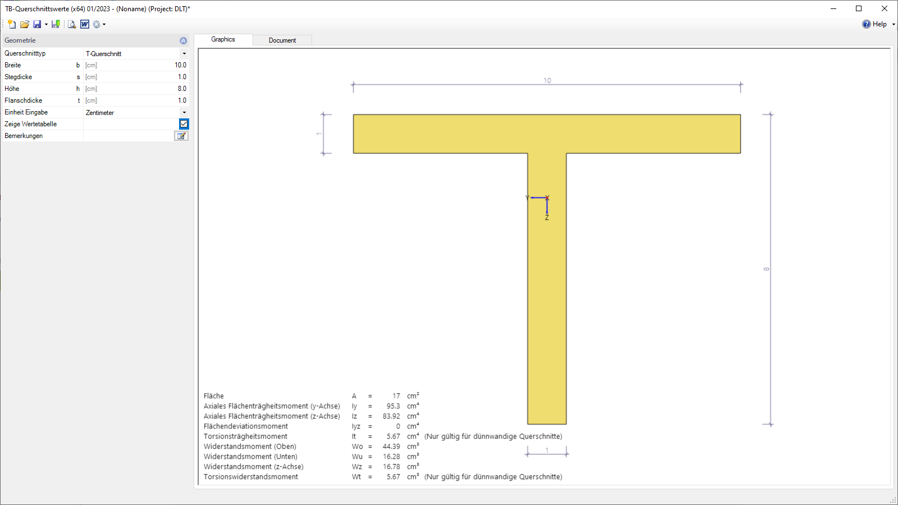Open the Bemerkungen edit note icon
This screenshot has height=505, width=898.
coord(181,136)
